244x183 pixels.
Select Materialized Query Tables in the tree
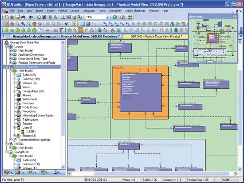click(x=38, y=115)
